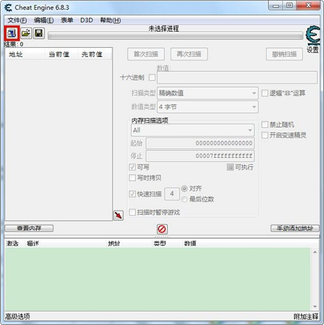The width and height of the screenshot is (324, 325).
Task: Click the fast scan alignment field 4
Action: coord(172,194)
